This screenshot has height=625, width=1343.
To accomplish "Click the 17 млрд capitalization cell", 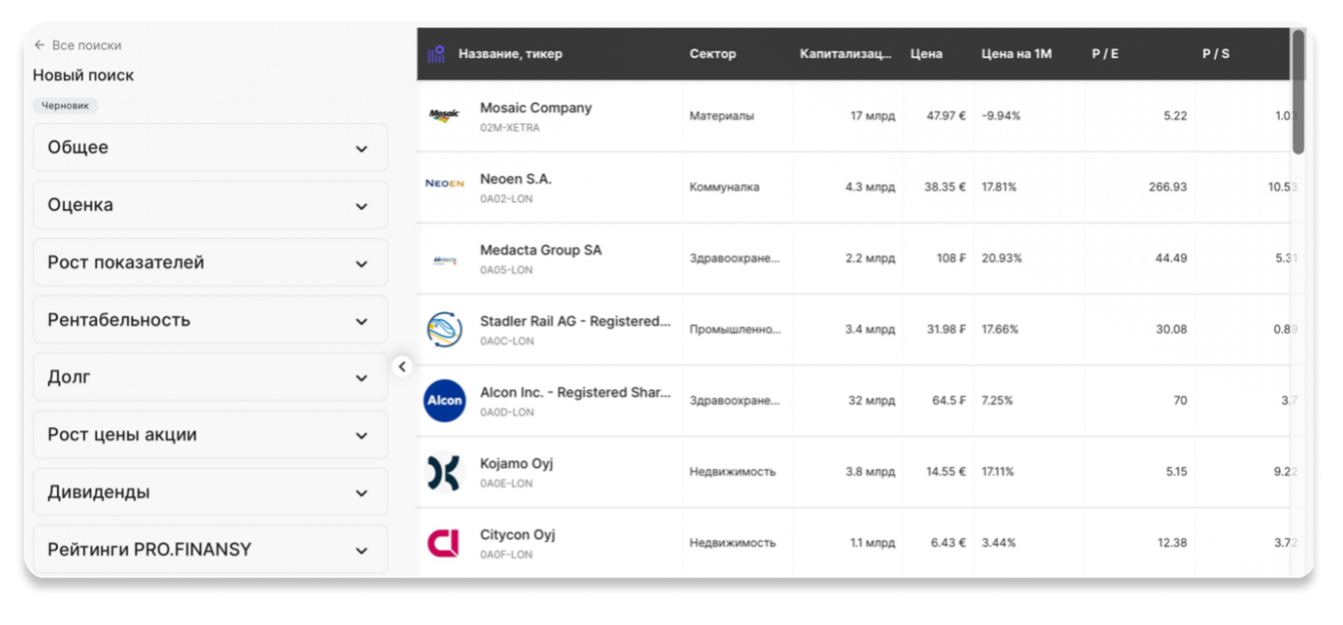I will pyautogui.click(x=872, y=116).
